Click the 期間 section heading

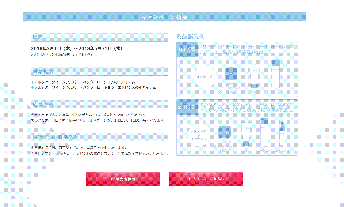(99, 37)
